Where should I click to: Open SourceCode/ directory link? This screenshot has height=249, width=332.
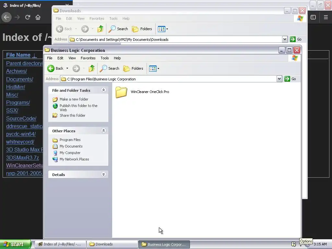[x=21, y=119]
